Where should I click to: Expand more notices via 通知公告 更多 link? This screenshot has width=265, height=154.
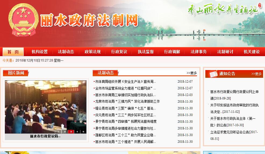coord(256,74)
